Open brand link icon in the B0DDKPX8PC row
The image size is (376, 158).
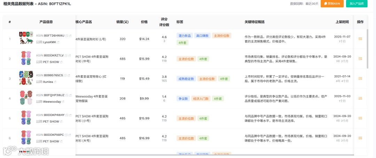(61, 141)
